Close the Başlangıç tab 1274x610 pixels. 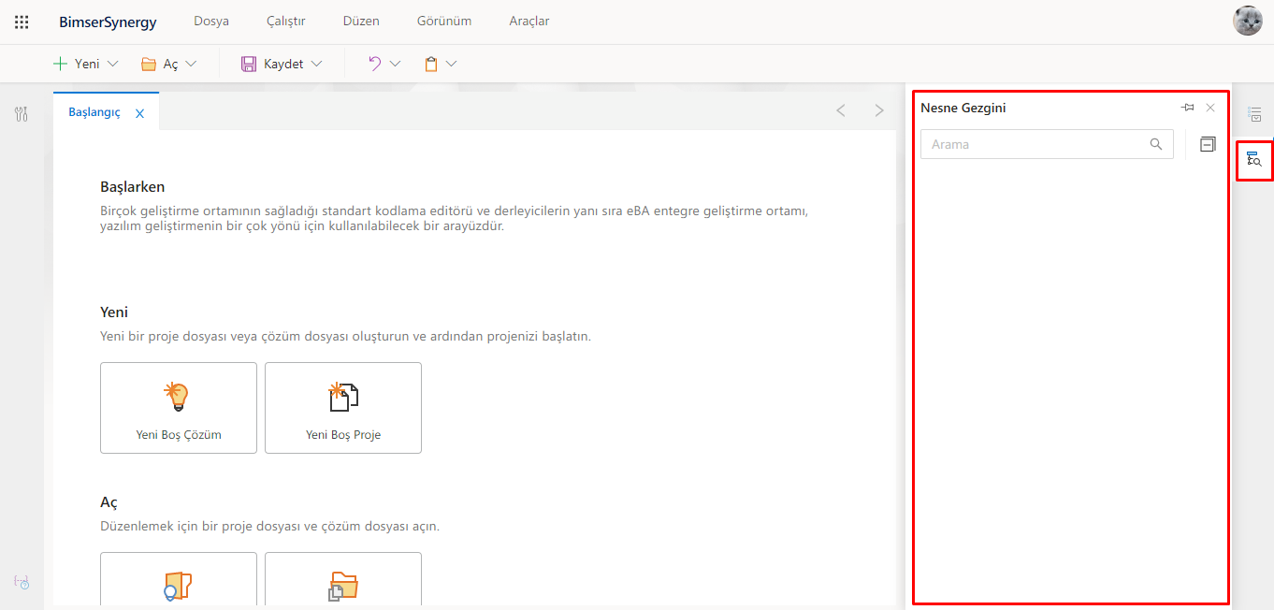click(139, 113)
